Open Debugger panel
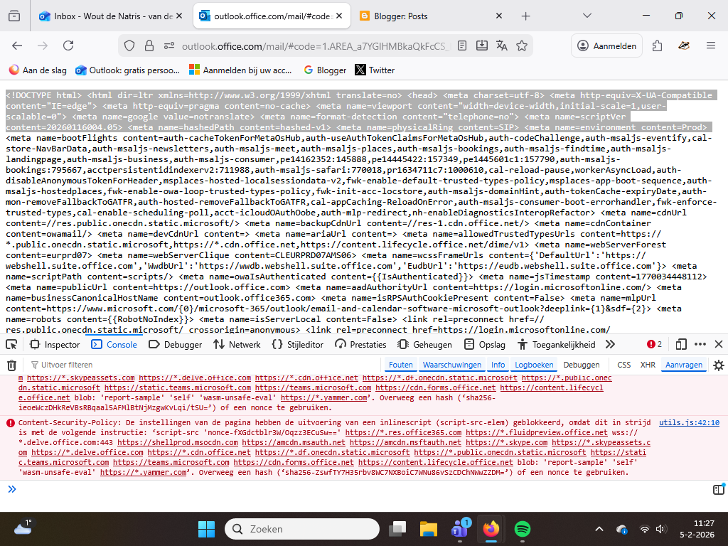Screen dimensions: 728x546 (176, 345)
